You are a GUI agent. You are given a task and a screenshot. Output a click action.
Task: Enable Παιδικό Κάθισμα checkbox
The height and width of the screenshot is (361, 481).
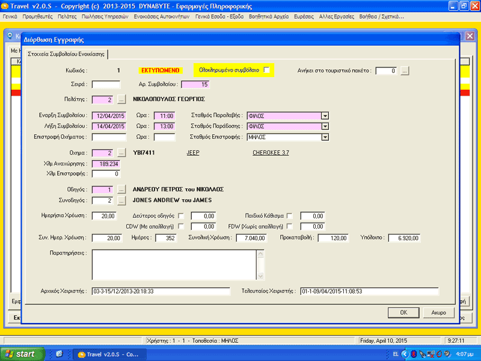(289, 216)
